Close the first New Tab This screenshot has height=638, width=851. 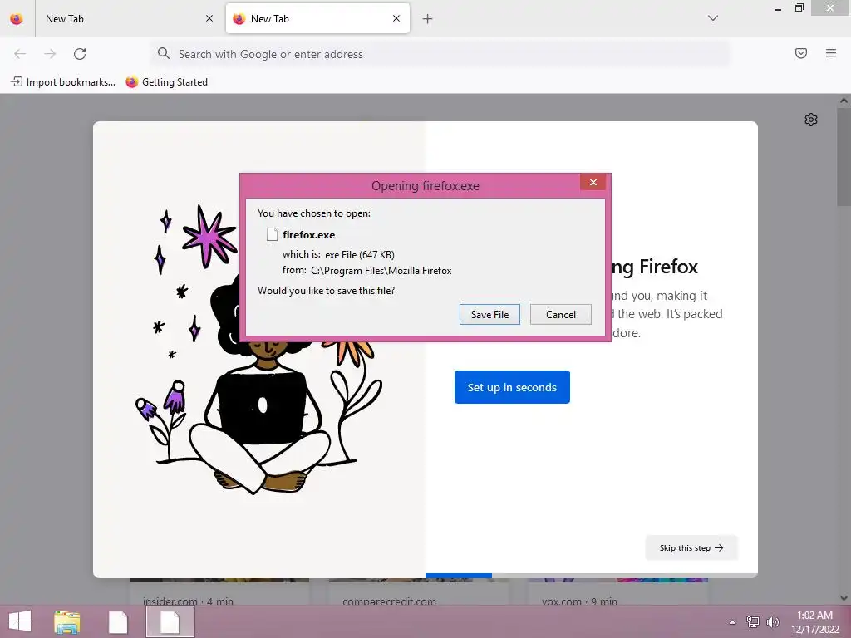coord(209,18)
